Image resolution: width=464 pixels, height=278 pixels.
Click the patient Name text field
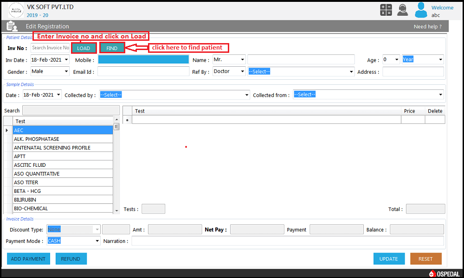301,60
